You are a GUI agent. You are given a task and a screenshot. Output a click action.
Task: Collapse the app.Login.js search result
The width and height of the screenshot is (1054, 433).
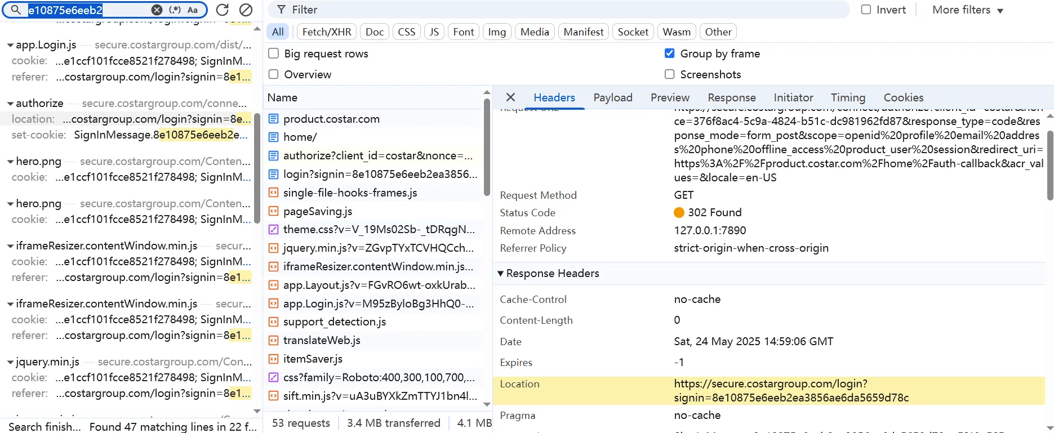pyautogui.click(x=11, y=45)
